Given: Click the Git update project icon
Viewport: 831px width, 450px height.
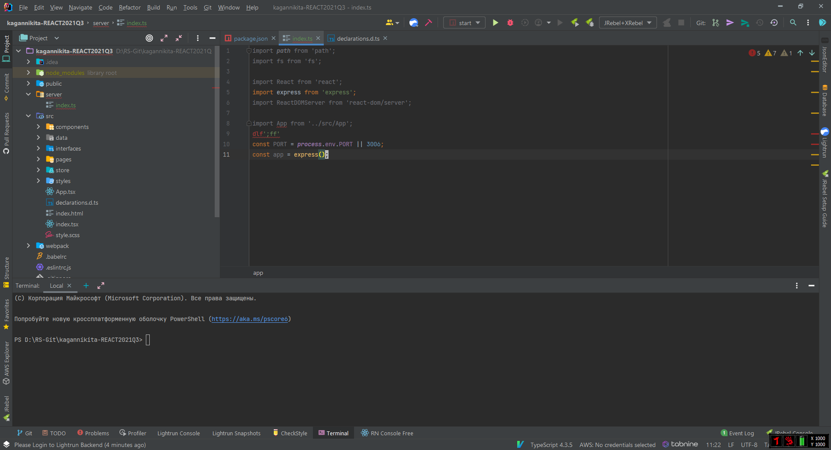Looking at the screenshot, I should [715, 23].
